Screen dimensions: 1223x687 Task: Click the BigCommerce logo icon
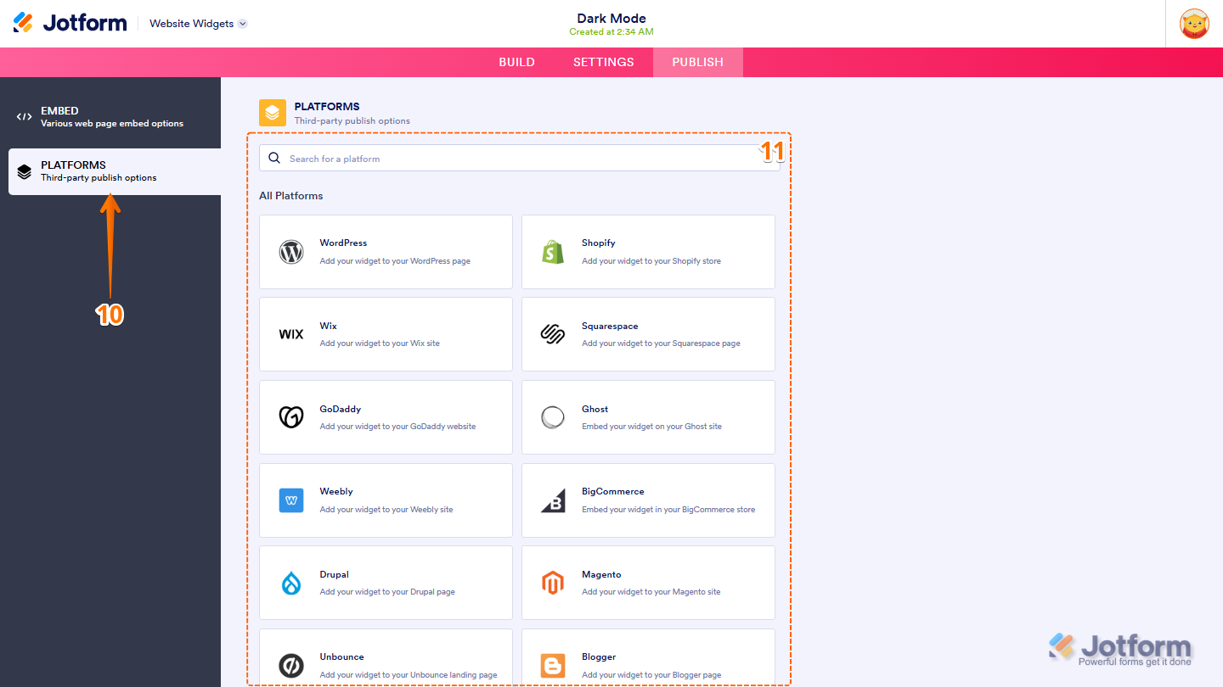tap(553, 500)
